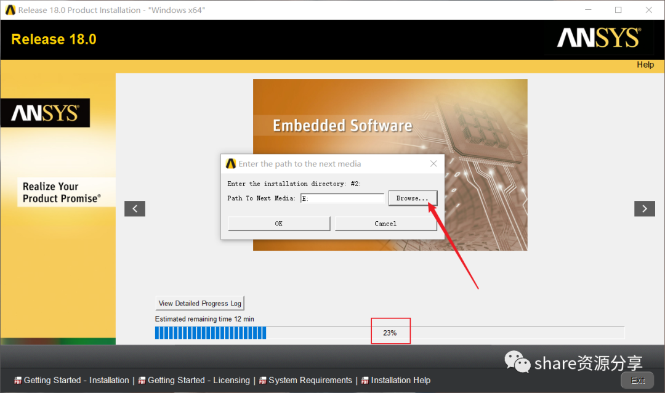The image size is (665, 393).
Task: Exit the ANSYS installer
Action: (x=637, y=380)
